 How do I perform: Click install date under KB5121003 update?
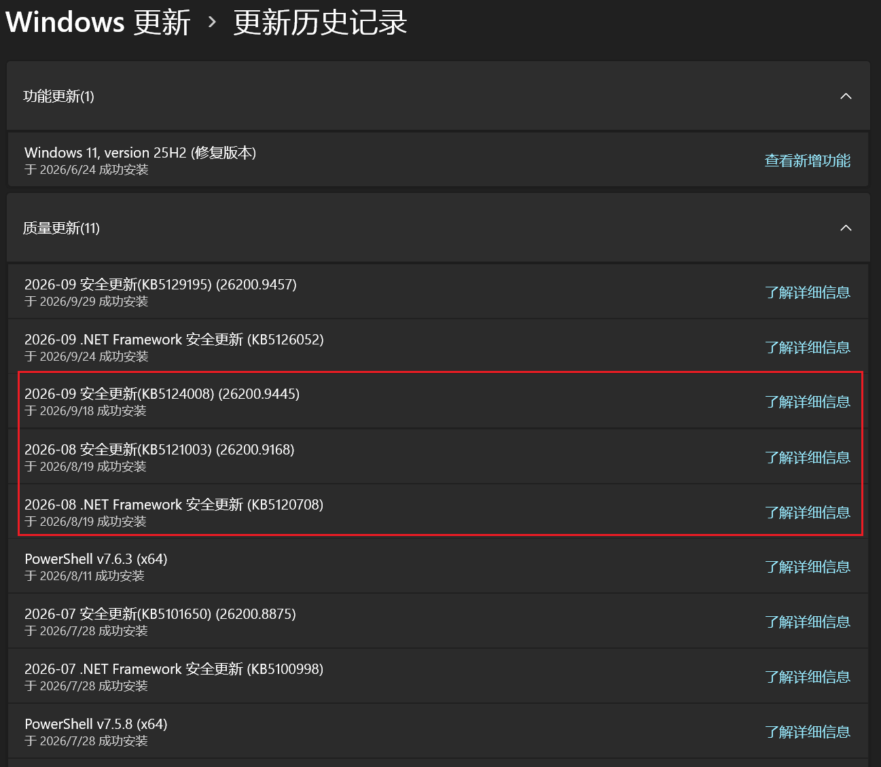[x=86, y=466]
